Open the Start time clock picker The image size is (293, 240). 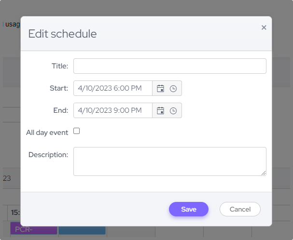pos(173,89)
